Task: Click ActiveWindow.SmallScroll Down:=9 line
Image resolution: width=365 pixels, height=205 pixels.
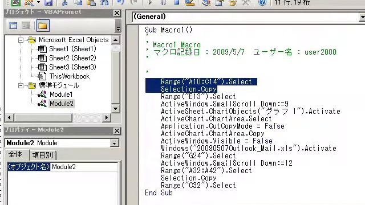Action: click(225, 104)
